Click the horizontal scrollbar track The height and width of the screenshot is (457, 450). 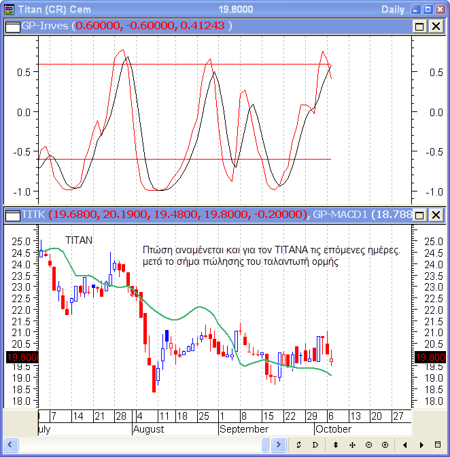136,445
